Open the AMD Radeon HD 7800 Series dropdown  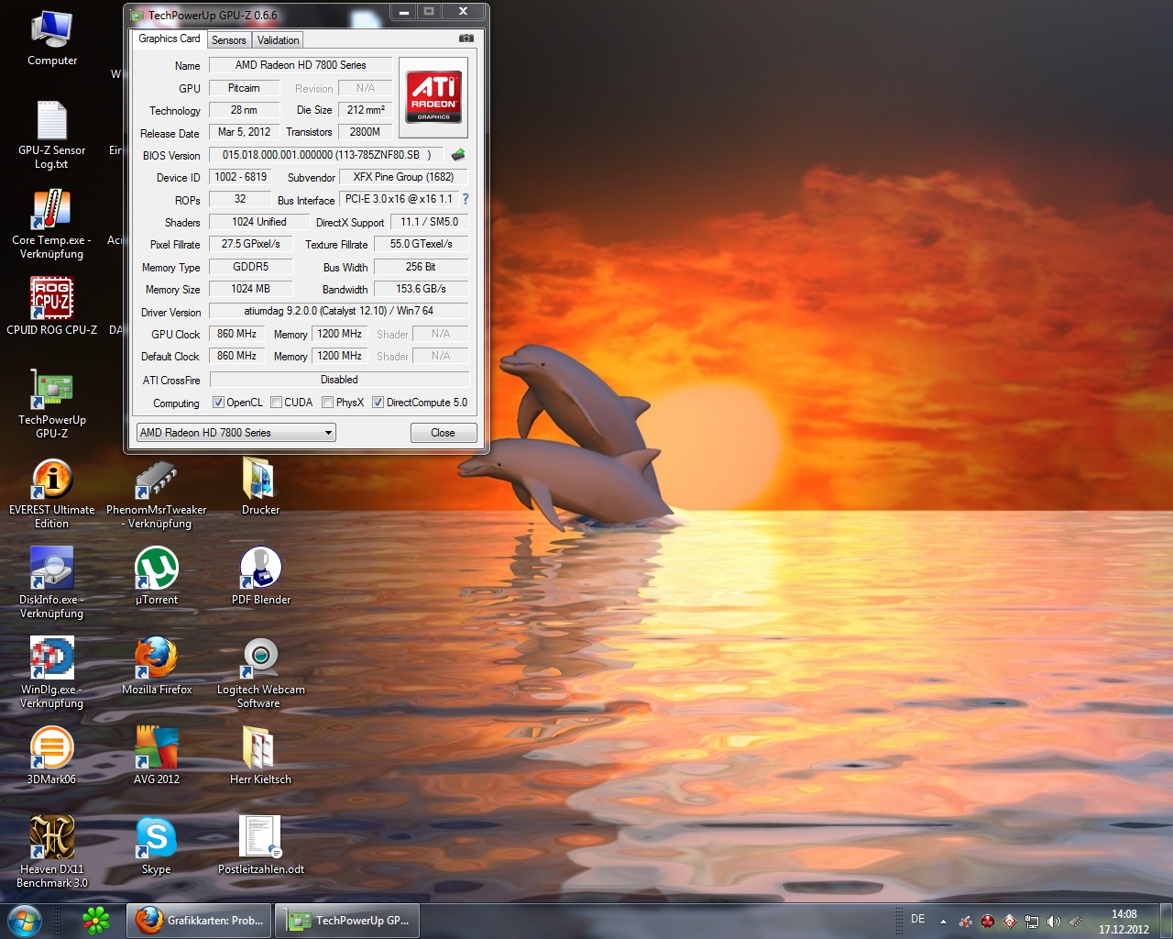point(236,433)
